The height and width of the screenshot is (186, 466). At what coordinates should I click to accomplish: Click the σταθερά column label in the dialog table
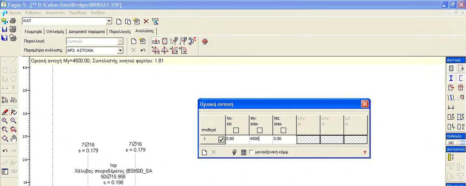coord(210,130)
